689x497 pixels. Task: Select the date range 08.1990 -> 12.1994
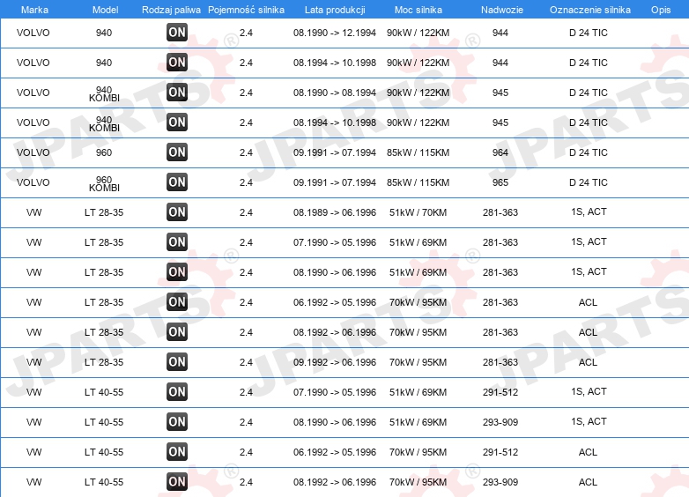(x=335, y=33)
